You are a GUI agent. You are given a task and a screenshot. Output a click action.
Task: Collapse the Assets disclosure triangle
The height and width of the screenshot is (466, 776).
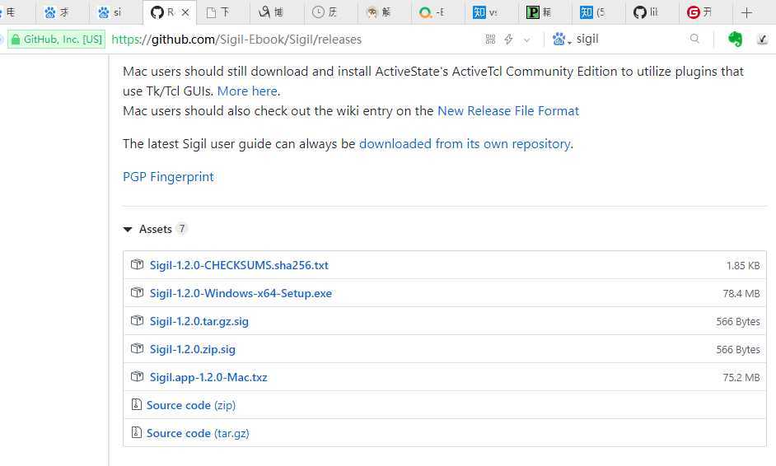point(128,229)
